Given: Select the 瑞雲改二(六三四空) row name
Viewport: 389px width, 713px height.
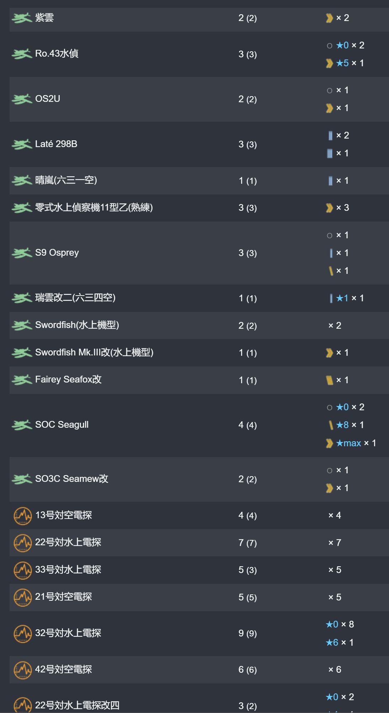Looking at the screenshot, I should [x=75, y=298].
